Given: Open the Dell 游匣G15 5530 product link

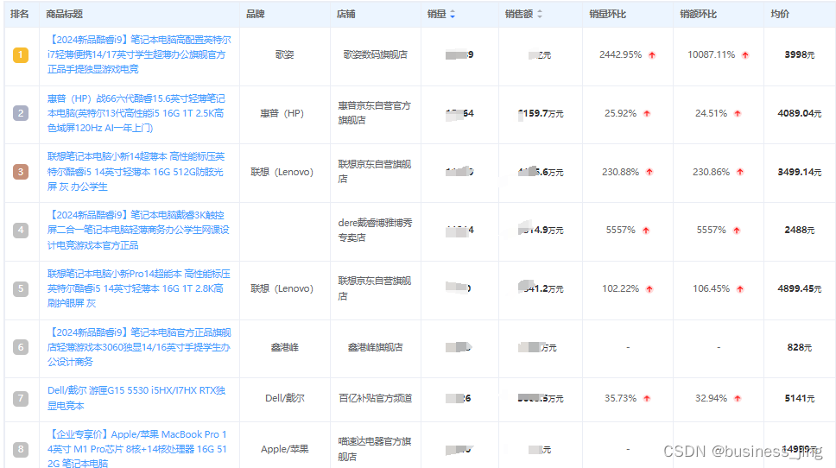Looking at the screenshot, I should pos(136,398).
